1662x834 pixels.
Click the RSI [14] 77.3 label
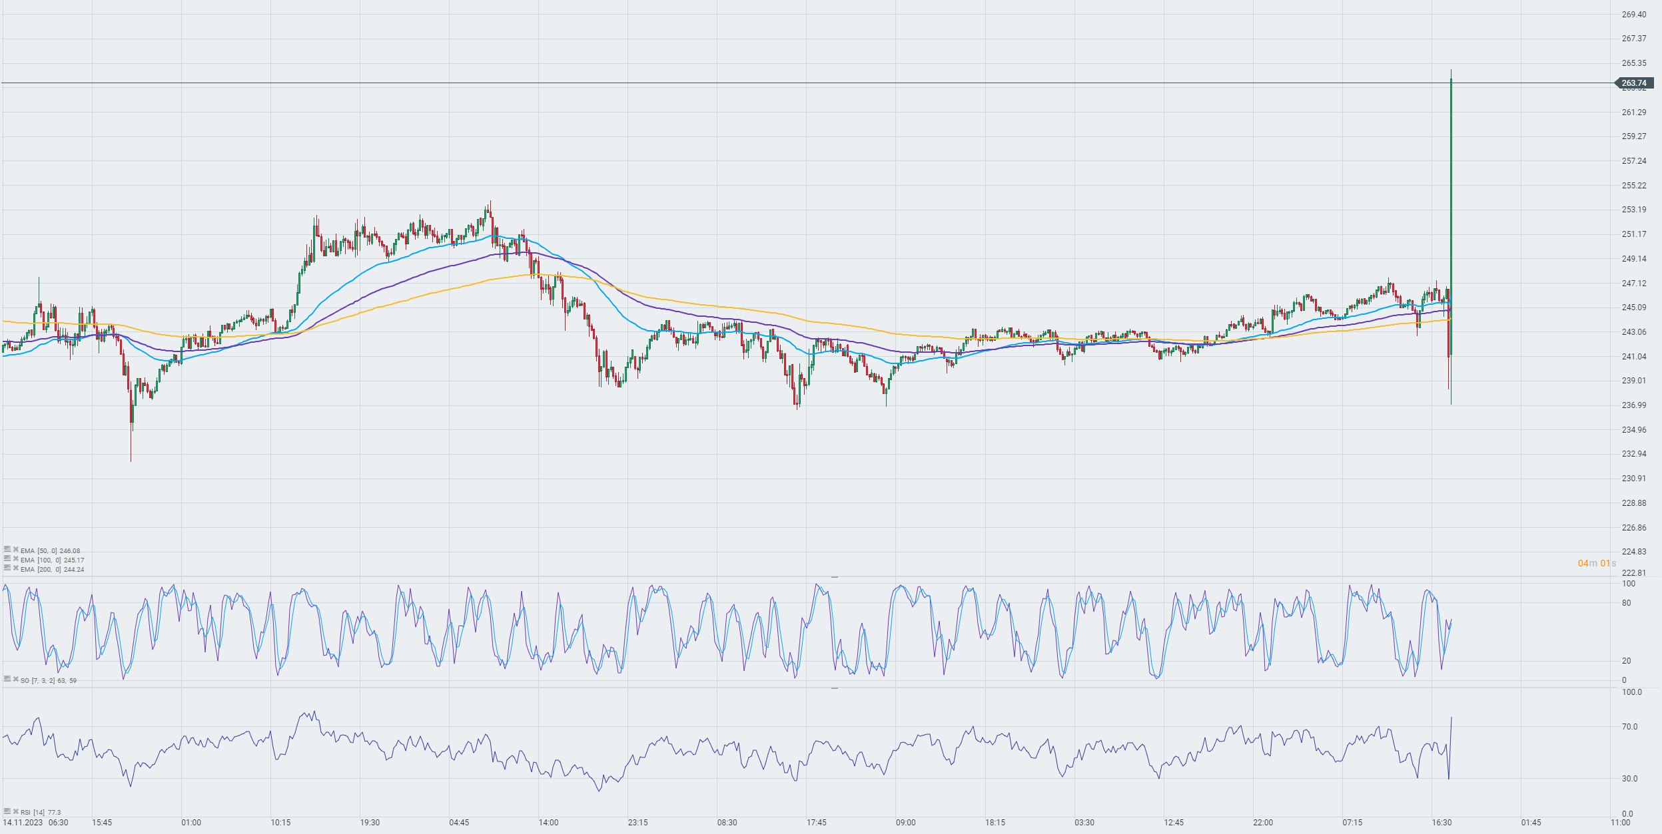tap(41, 812)
